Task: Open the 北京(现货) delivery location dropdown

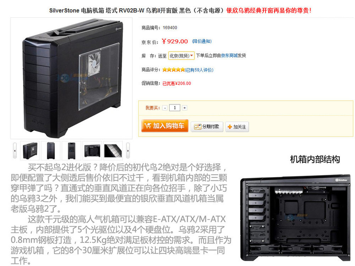Action: click(181, 56)
